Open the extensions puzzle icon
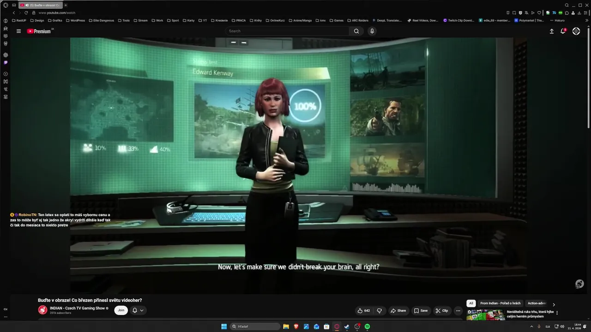 click(x=567, y=13)
